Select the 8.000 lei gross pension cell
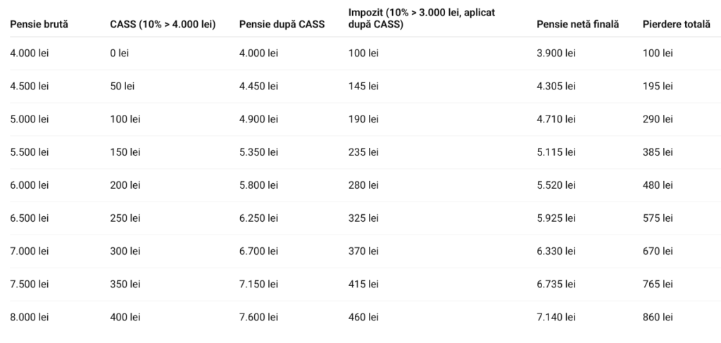Screen dimensions: 721x343 [30, 317]
